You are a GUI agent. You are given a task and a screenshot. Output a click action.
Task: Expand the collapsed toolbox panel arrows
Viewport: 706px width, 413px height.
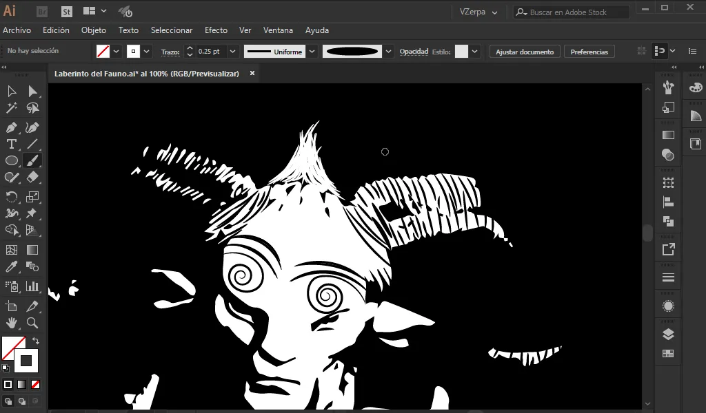coord(4,67)
